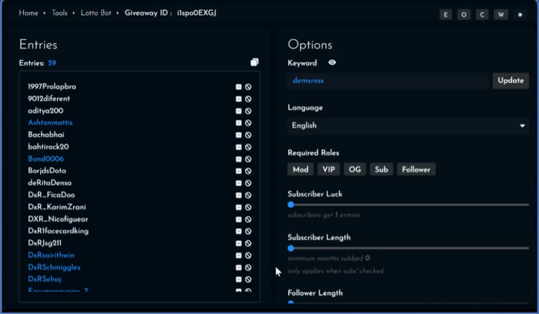Ban user DxRSehaj with block icon

(248, 279)
